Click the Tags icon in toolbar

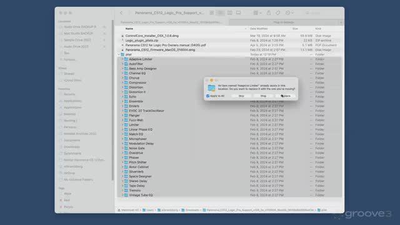pos(277,12)
